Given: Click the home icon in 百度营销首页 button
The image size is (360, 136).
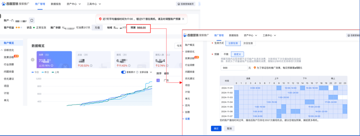Looking at the screenshot, I should pyautogui.click(x=179, y=4).
